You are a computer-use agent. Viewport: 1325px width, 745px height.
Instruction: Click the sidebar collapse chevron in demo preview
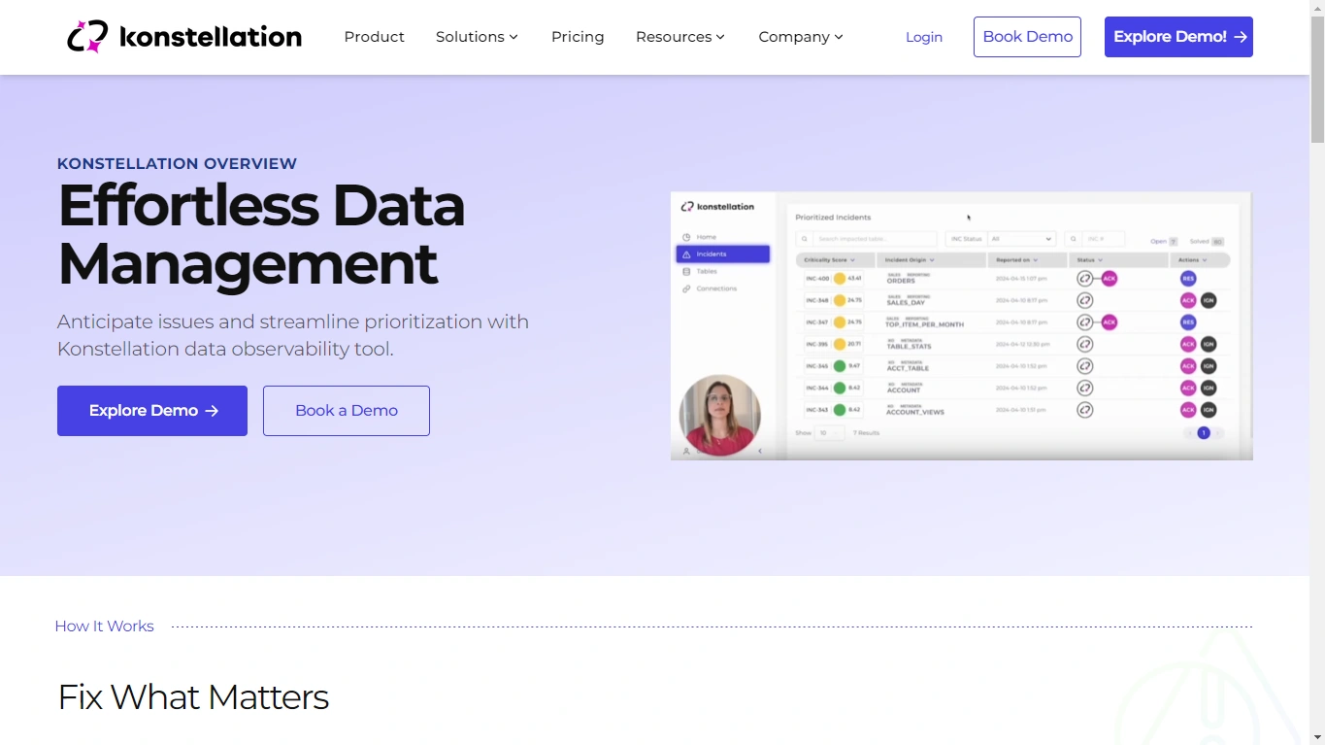(760, 451)
